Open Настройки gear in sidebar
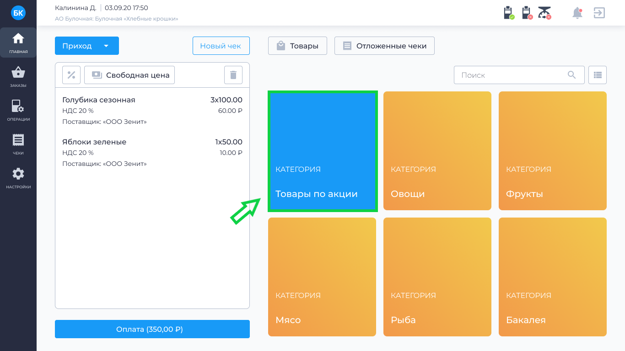The width and height of the screenshot is (625, 351). (18, 178)
